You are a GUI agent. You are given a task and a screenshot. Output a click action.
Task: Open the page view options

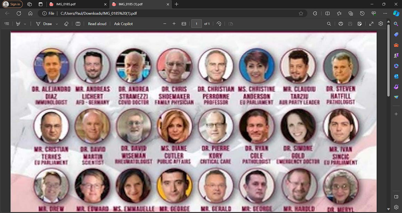coord(231,24)
